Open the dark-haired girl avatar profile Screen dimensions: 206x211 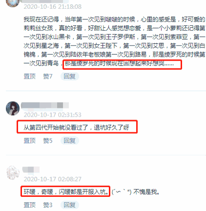point(13,108)
